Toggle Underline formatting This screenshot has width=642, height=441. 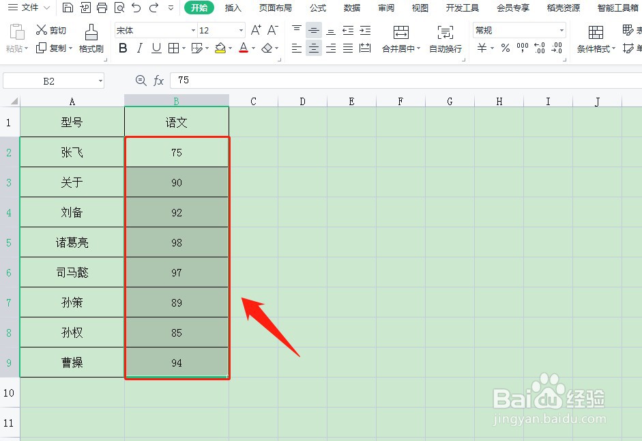[x=156, y=48]
